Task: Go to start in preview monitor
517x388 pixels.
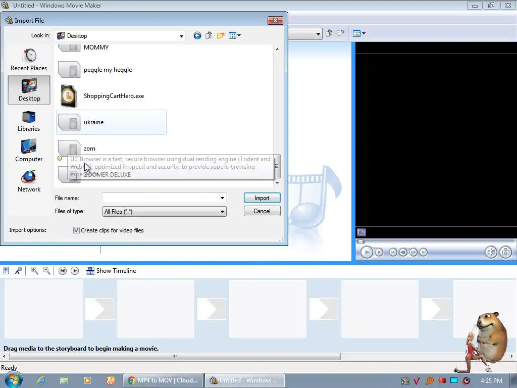Action: (393, 253)
